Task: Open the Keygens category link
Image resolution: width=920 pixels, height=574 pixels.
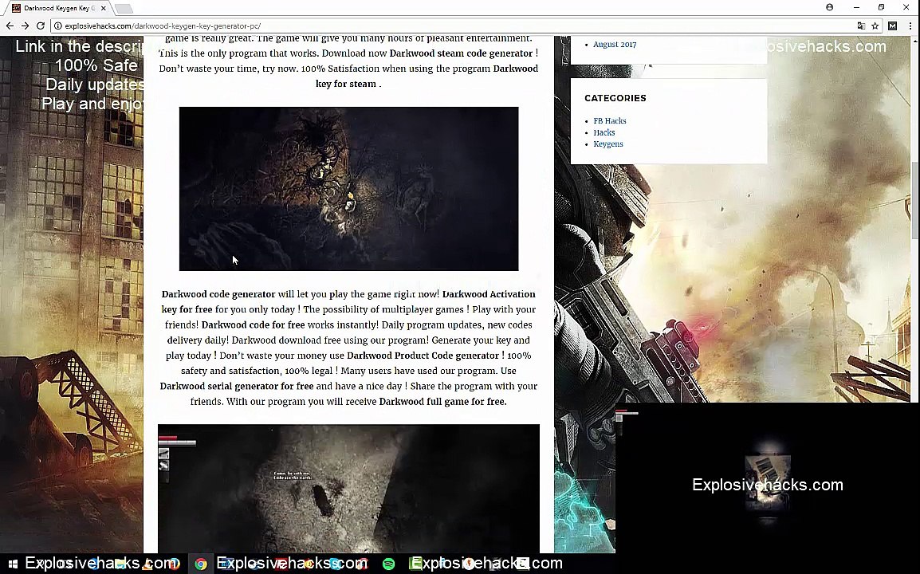Action: click(607, 143)
